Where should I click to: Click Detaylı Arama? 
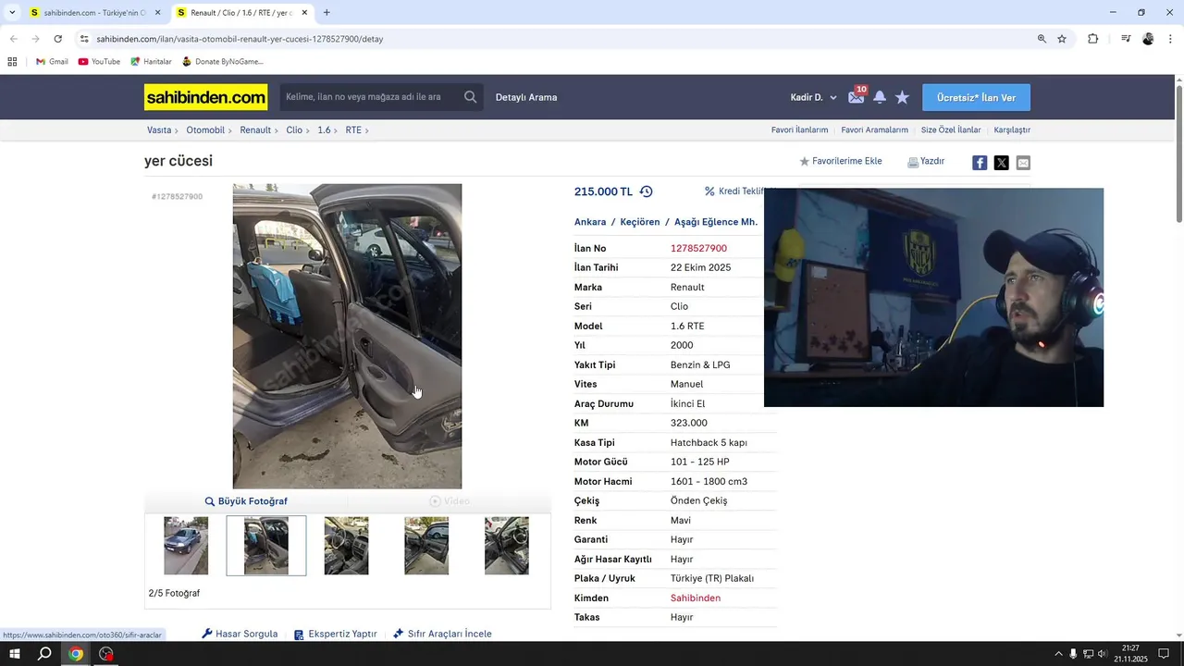click(x=526, y=97)
